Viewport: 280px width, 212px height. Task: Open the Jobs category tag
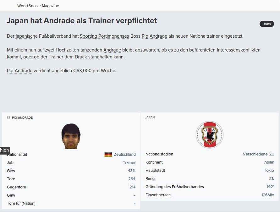(266, 24)
